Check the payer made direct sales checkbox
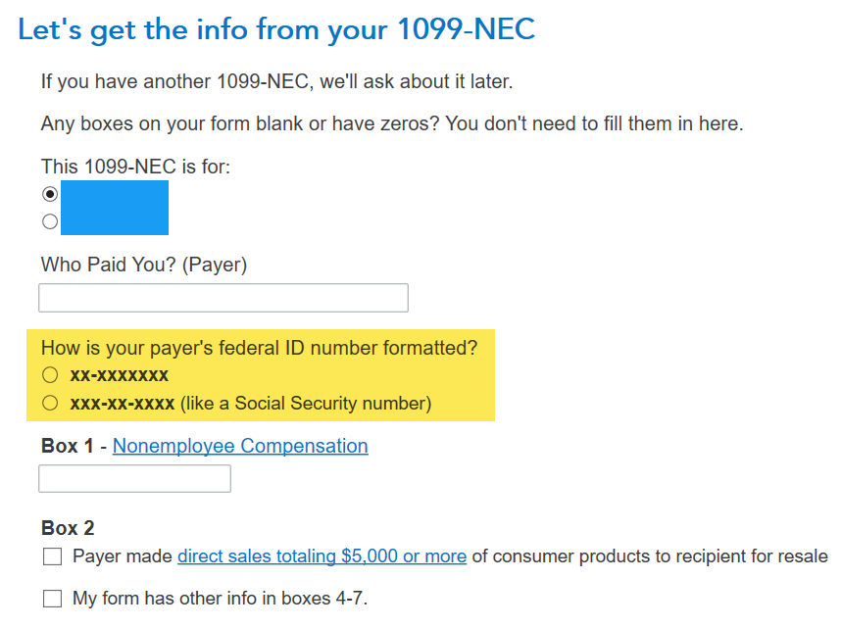This screenshot has height=628, width=842. point(52,556)
